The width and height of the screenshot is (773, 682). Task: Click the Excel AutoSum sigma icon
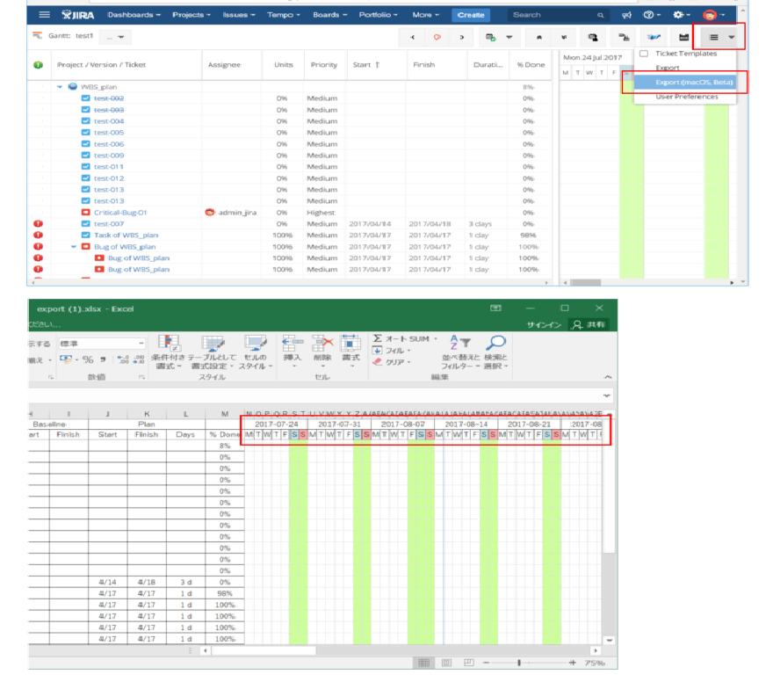[378, 338]
